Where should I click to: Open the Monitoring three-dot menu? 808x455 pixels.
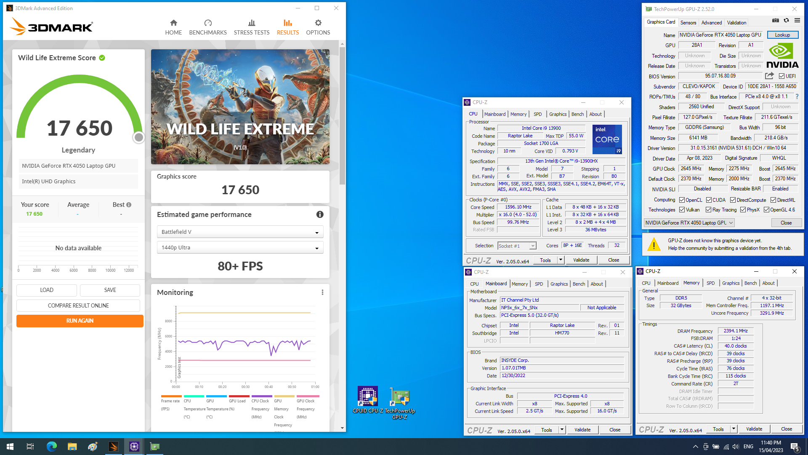(322, 292)
